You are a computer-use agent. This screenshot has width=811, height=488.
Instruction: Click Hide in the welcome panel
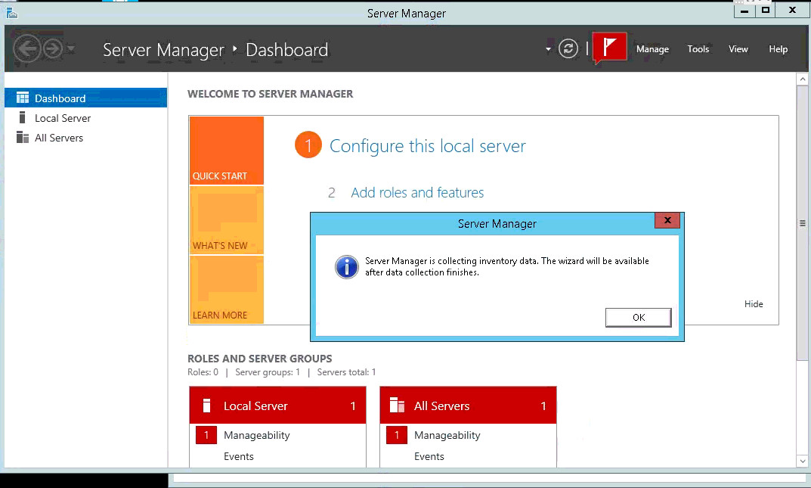pyautogui.click(x=754, y=304)
